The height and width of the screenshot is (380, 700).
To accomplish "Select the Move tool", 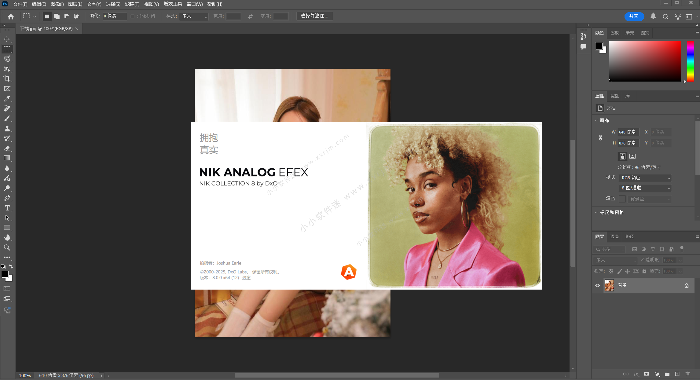I will point(7,39).
